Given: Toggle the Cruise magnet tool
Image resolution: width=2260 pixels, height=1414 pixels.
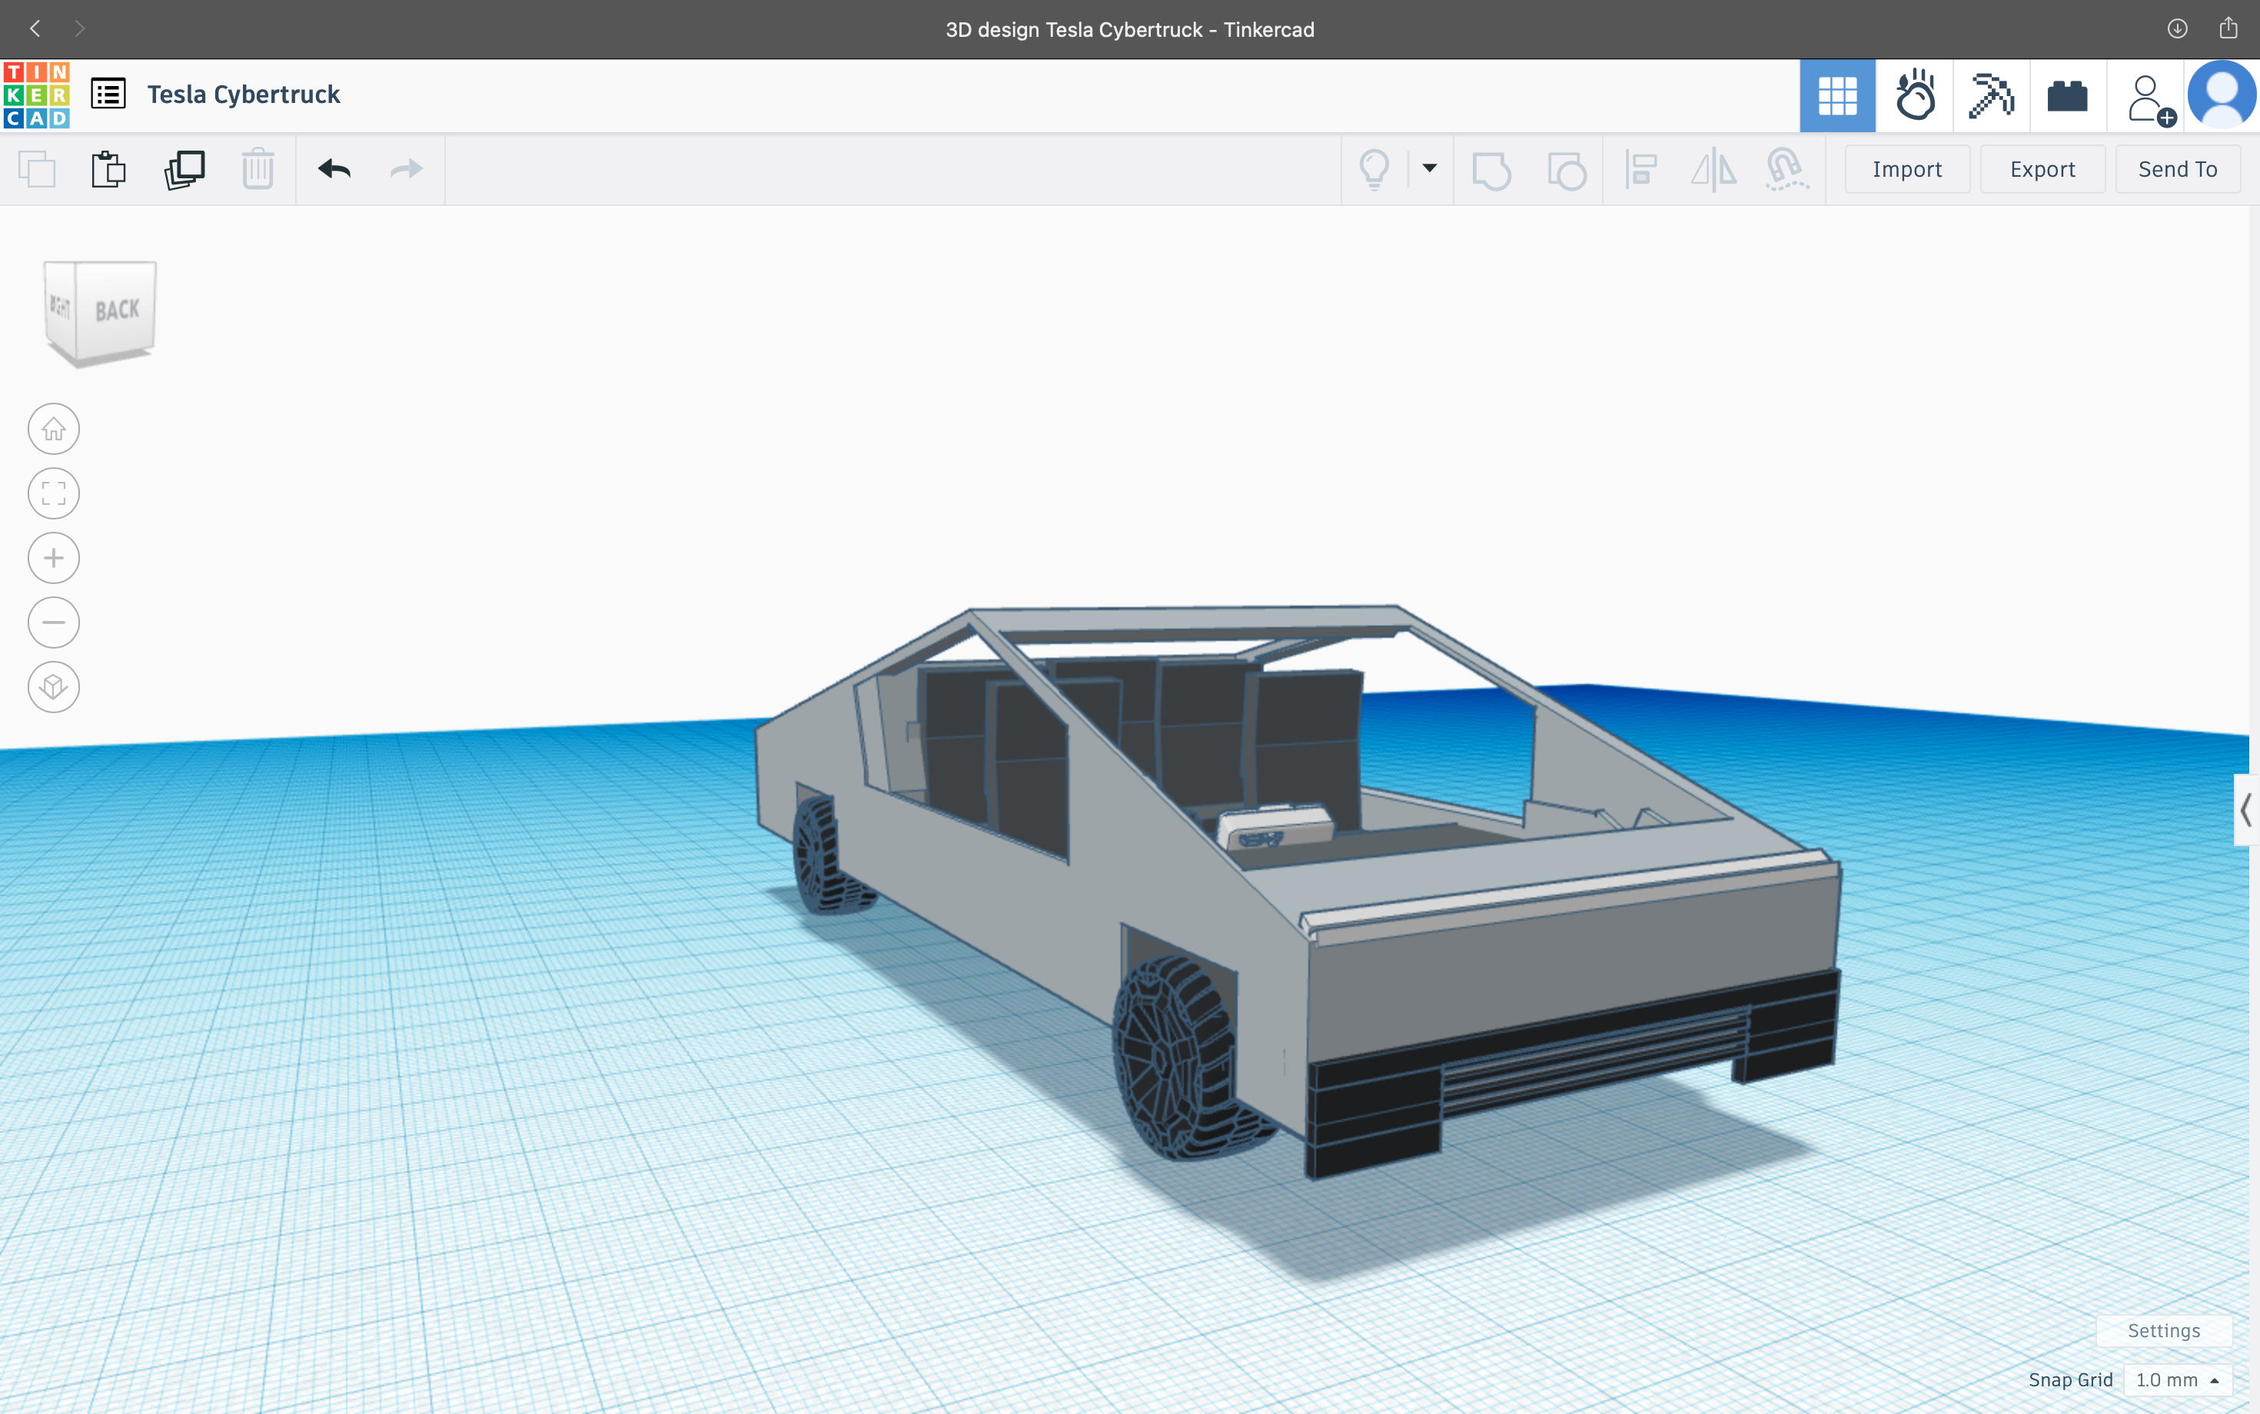Looking at the screenshot, I should [1786, 170].
